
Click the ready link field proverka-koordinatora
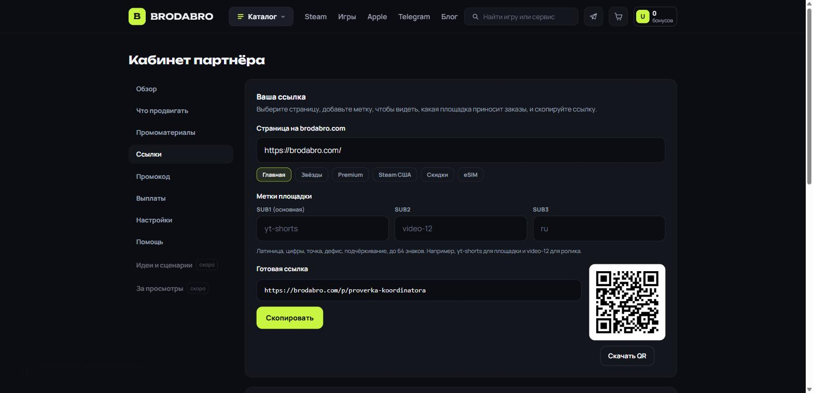[419, 290]
